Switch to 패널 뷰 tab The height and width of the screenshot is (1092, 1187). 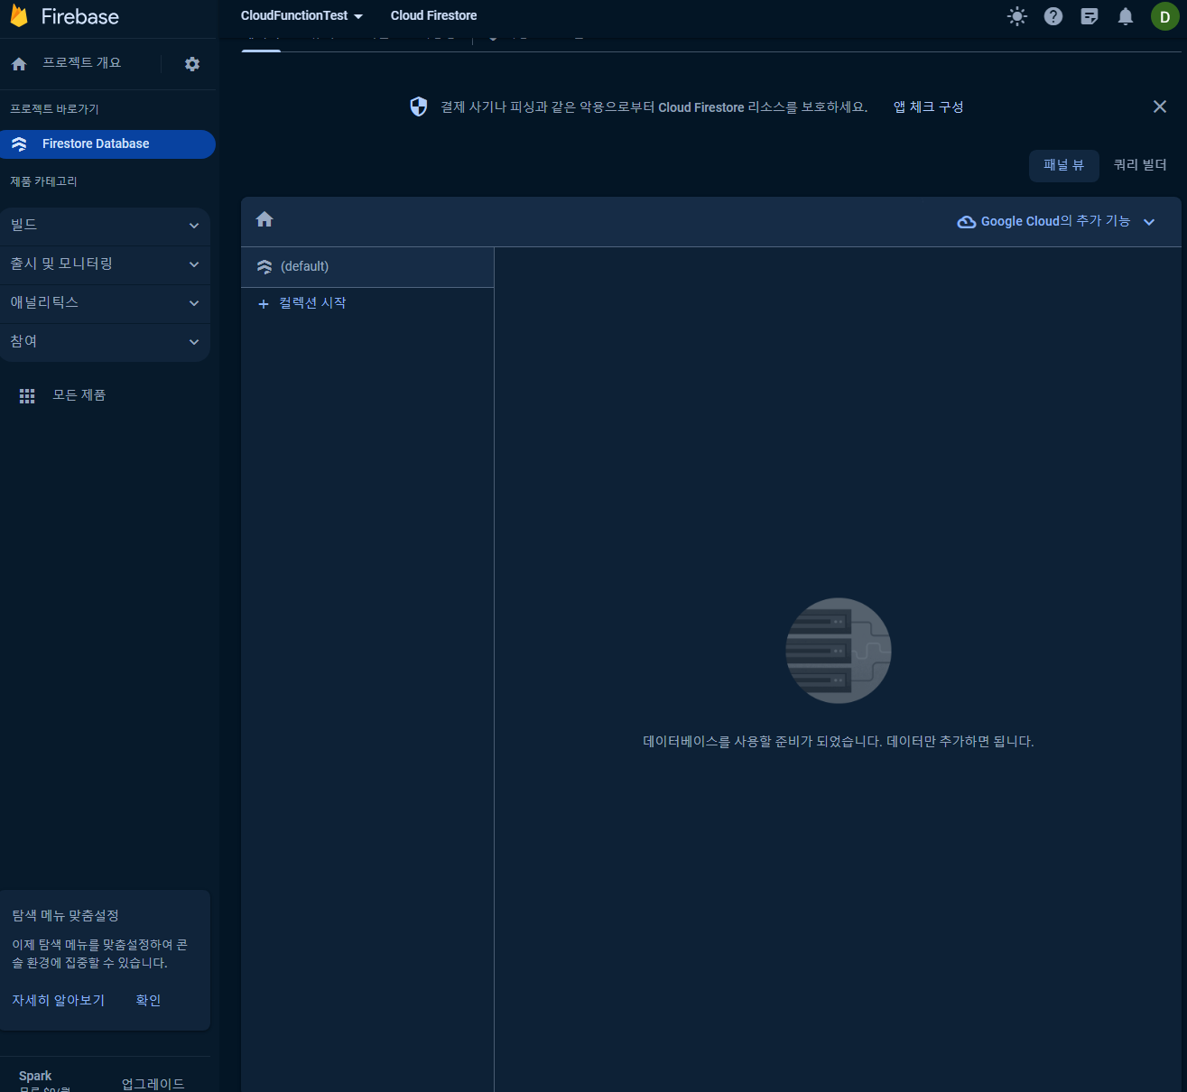[x=1064, y=165]
